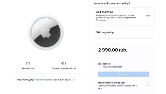Click the 'Is free' engraving price label

coord(149,16)
